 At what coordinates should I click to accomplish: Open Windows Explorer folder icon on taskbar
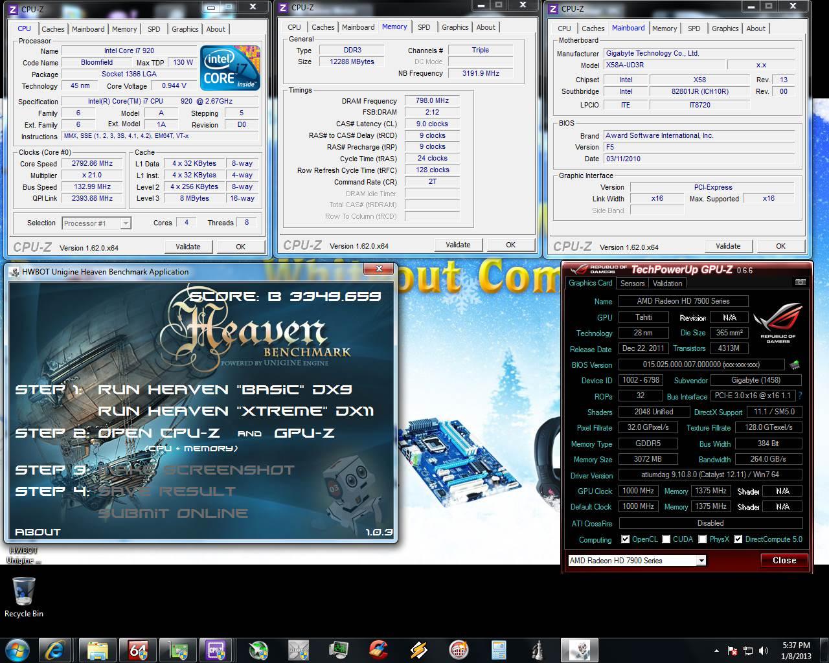pyautogui.click(x=97, y=649)
